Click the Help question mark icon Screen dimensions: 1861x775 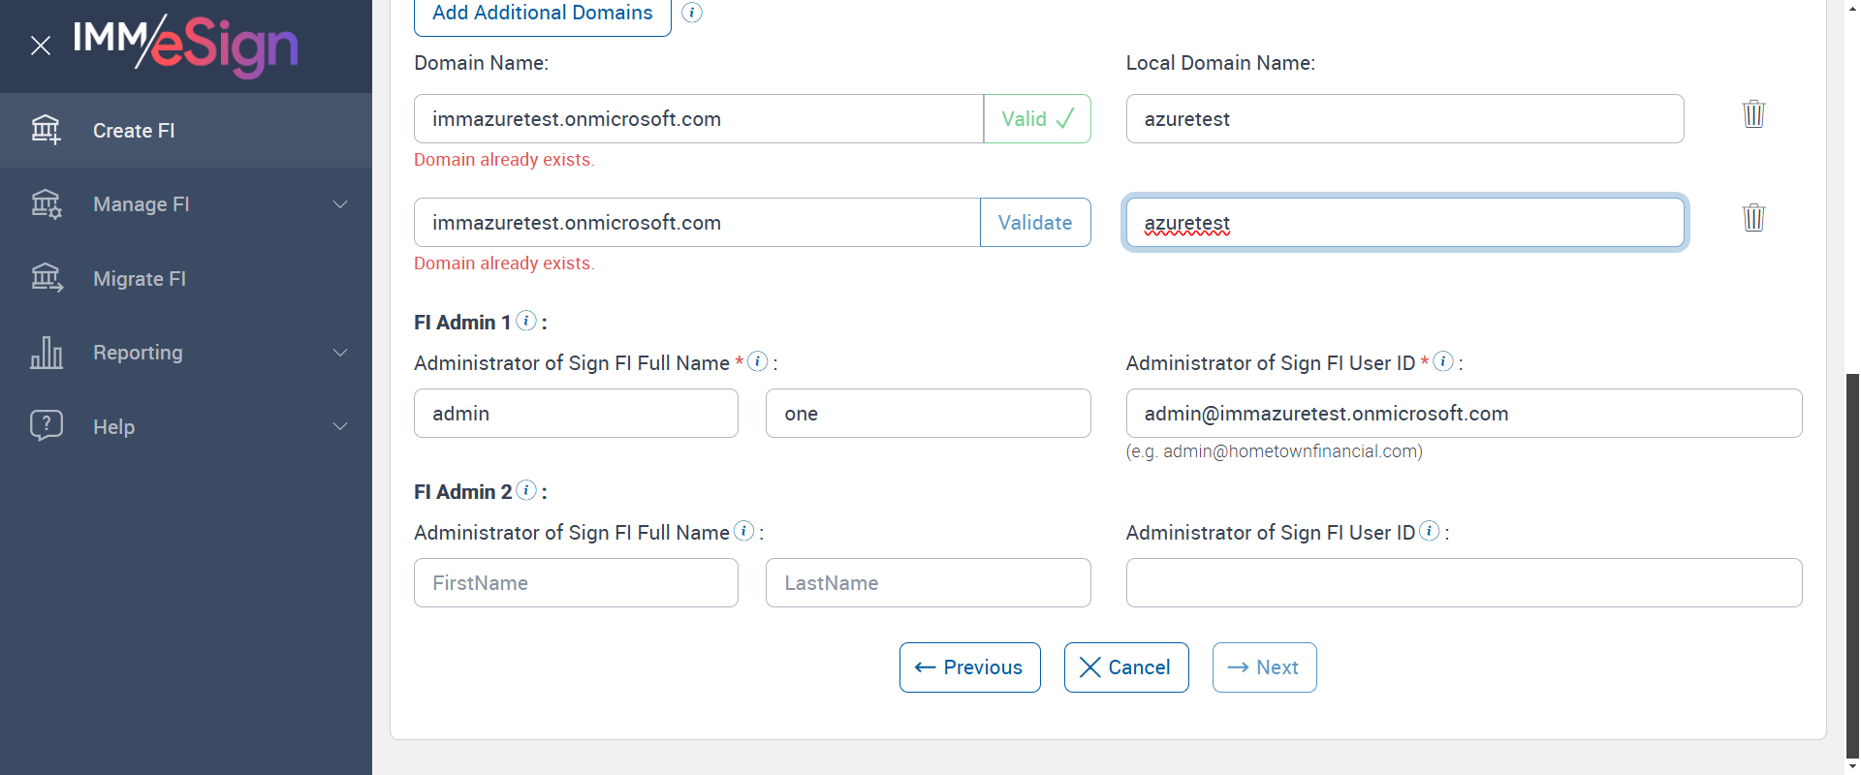(x=46, y=426)
